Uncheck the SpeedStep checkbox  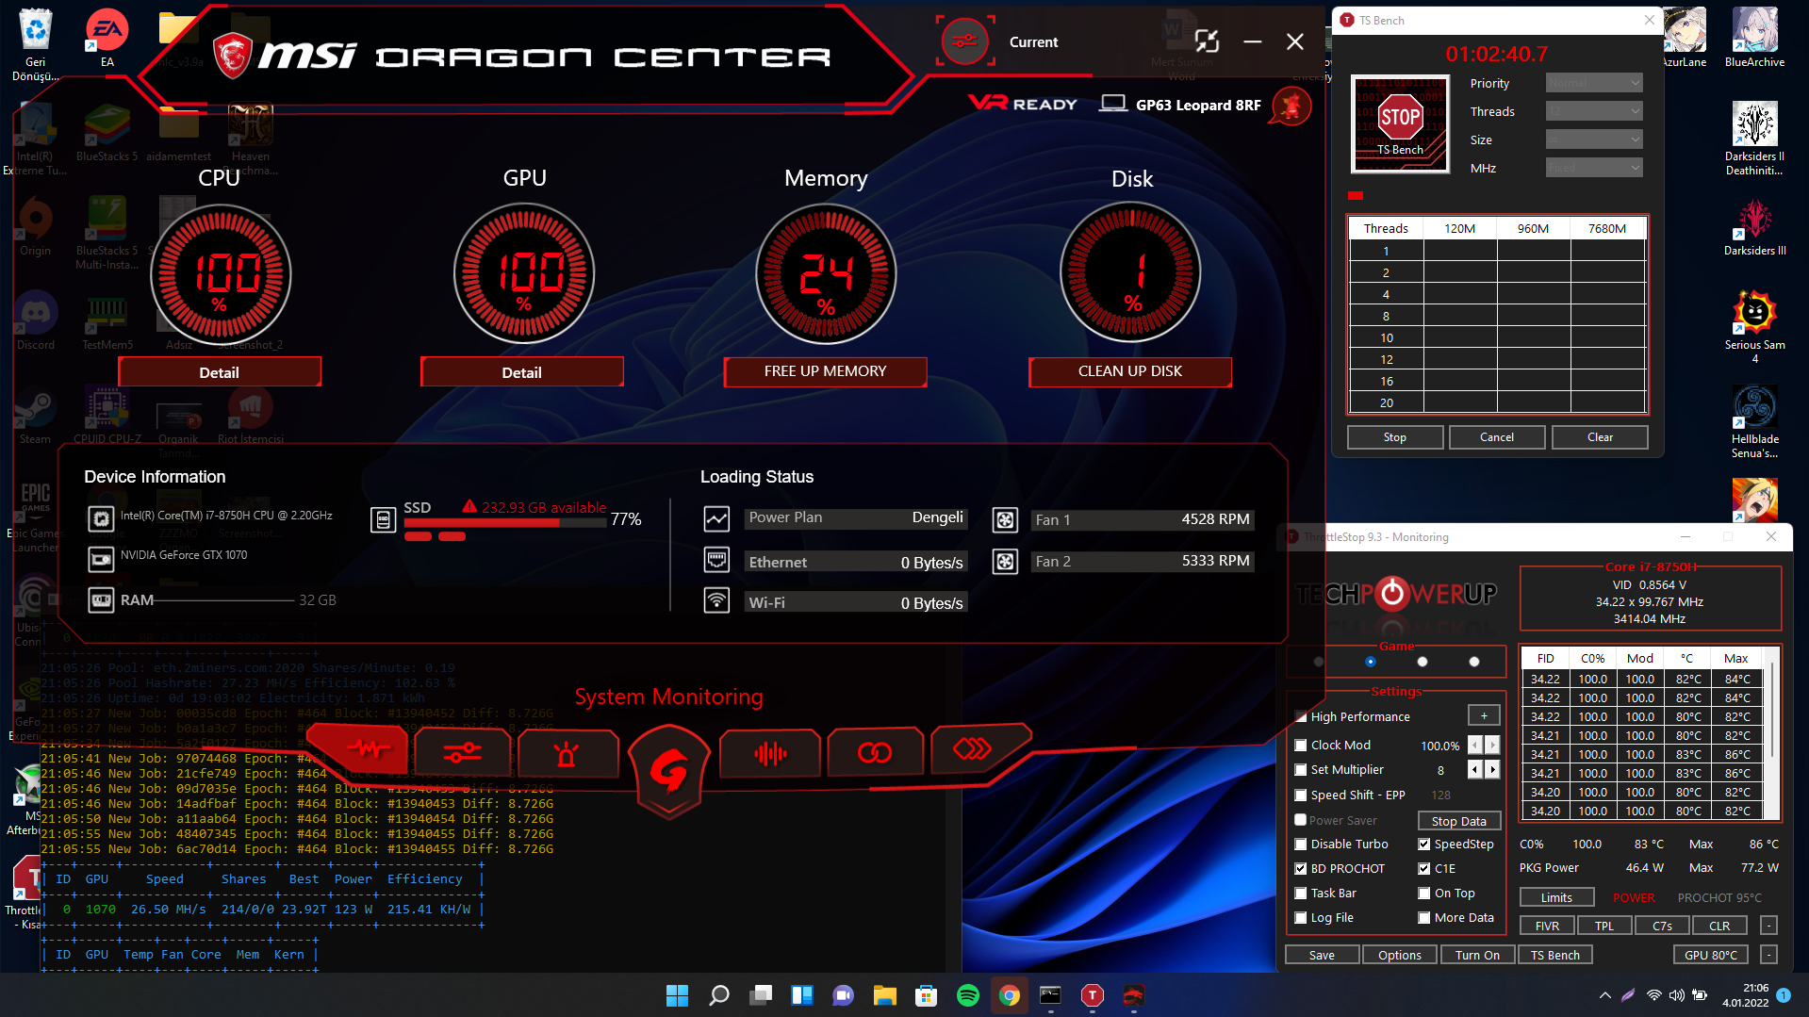(1424, 845)
